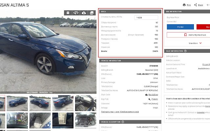Click the engine icon beside Run & Drive
The width and height of the screenshot is (210, 131).
pyautogui.click(x=146, y=95)
